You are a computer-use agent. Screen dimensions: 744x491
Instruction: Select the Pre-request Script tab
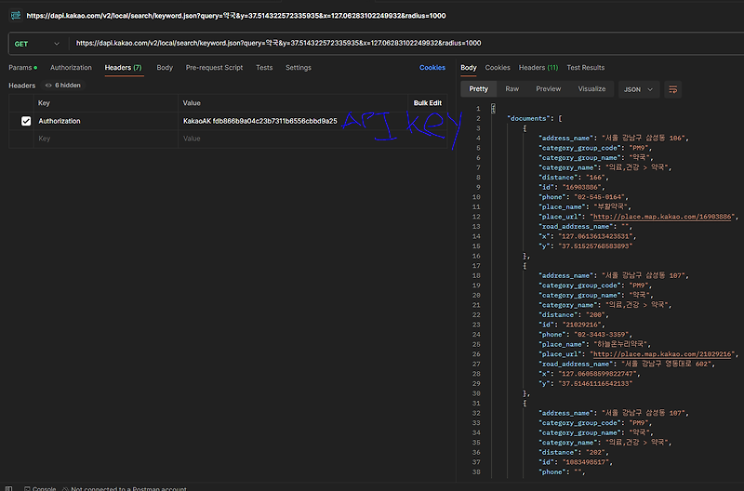coord(214,68)
